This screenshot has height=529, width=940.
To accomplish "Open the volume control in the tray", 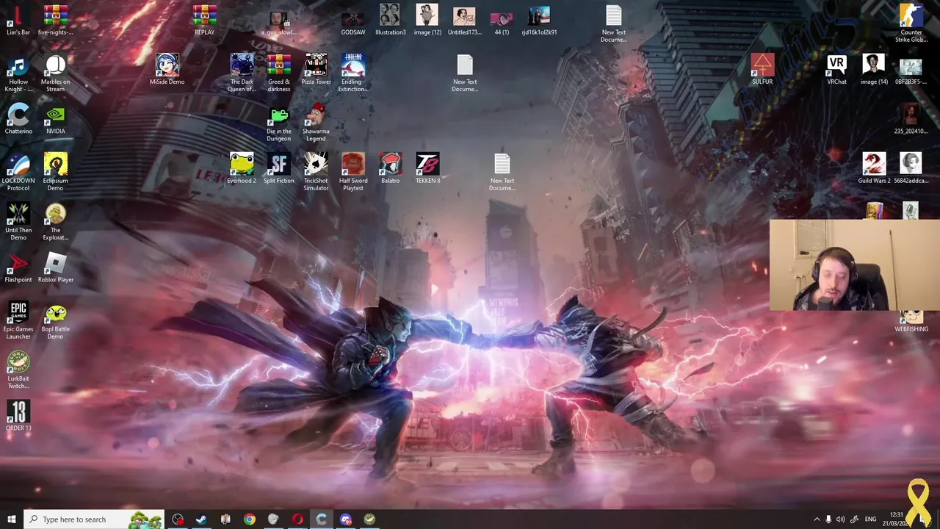I will click(841, 519).
